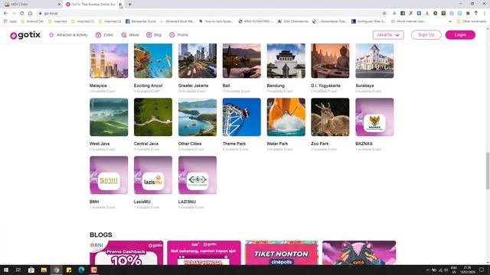Open the Blog menu item
This screenshot has width=490, height=275.
pyautogui.click(x=154, y=35)
